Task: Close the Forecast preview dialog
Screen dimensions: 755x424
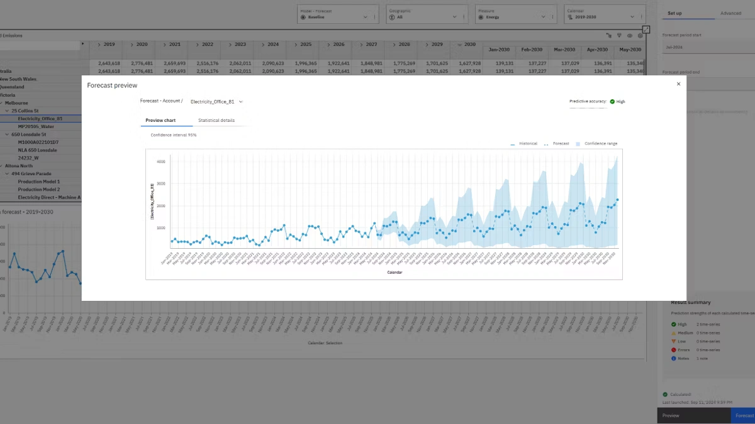Action: tap(678, 84)
